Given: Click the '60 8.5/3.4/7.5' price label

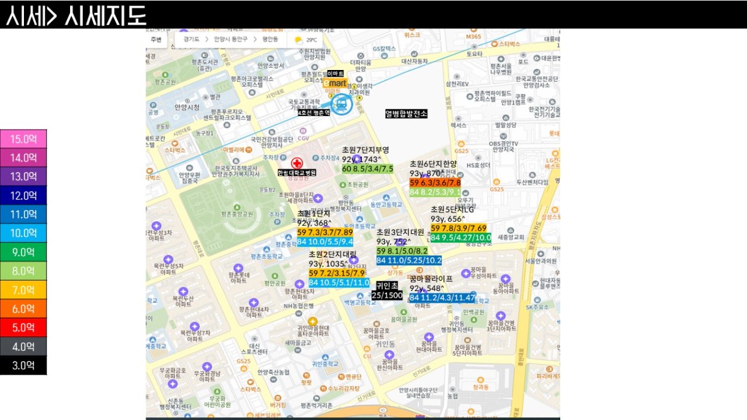Looking at the screenshot, I should pos(367,169).
